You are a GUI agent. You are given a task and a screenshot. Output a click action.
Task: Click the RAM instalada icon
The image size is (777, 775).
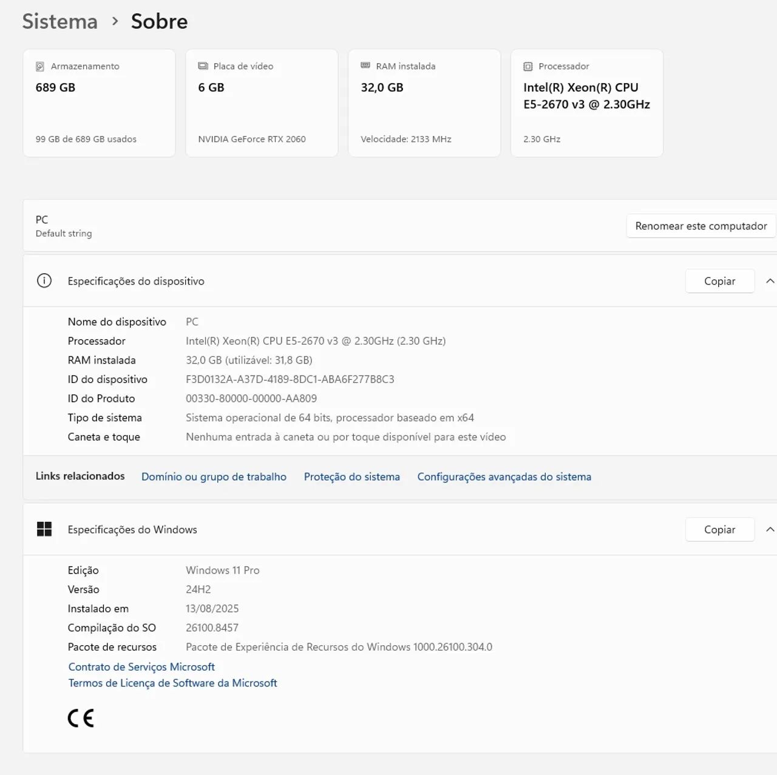(365, 66)
